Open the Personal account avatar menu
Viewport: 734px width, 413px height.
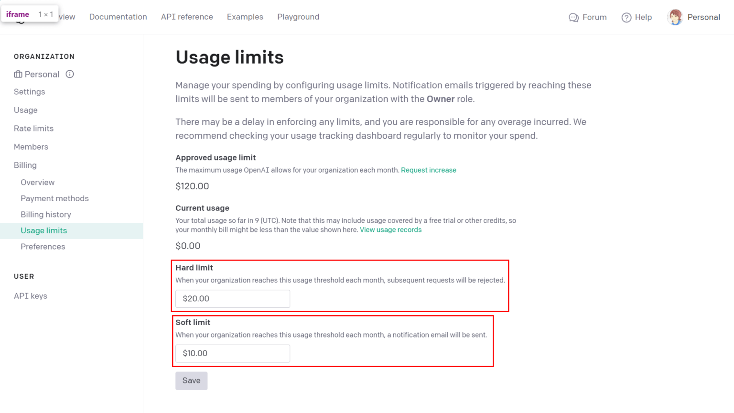(x=675, y=17)
